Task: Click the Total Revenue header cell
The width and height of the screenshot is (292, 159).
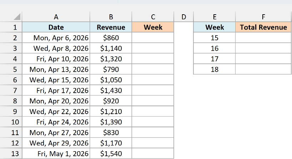Action: pyautogui.click(x=263, y=27)
